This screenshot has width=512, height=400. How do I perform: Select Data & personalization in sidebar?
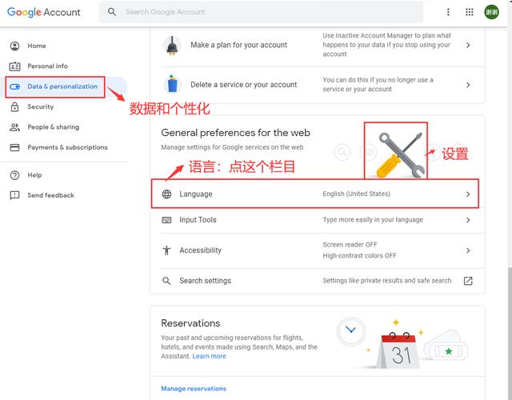(62, 86)
